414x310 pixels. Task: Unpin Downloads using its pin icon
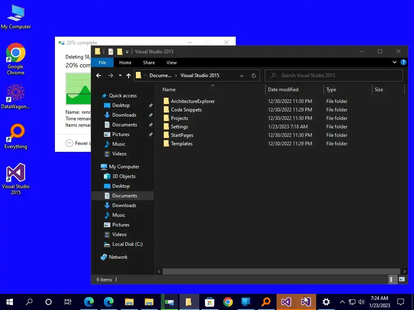point(150,115)
